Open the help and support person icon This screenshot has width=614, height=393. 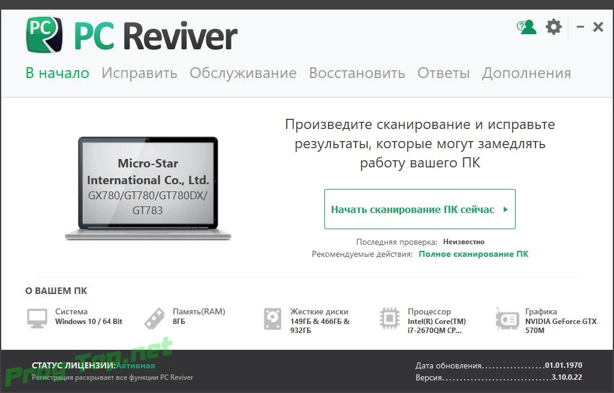[526, 27]
